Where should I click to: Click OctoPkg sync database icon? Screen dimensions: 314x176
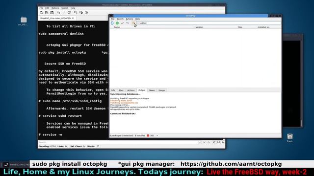(112, 23)
